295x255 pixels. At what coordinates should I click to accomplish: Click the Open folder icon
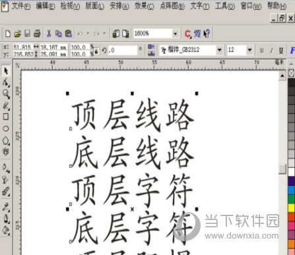(18, 34)
